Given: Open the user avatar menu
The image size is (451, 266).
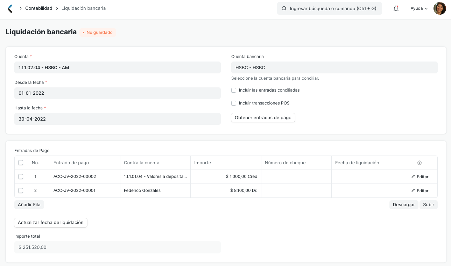Looking at the screenshot, I should 439,8.
